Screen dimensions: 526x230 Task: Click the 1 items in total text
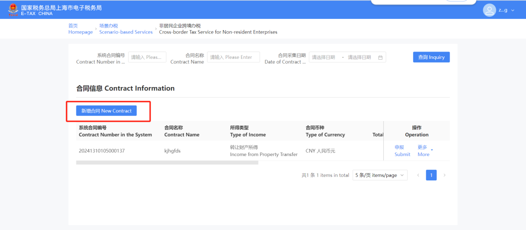coord(325,175)
